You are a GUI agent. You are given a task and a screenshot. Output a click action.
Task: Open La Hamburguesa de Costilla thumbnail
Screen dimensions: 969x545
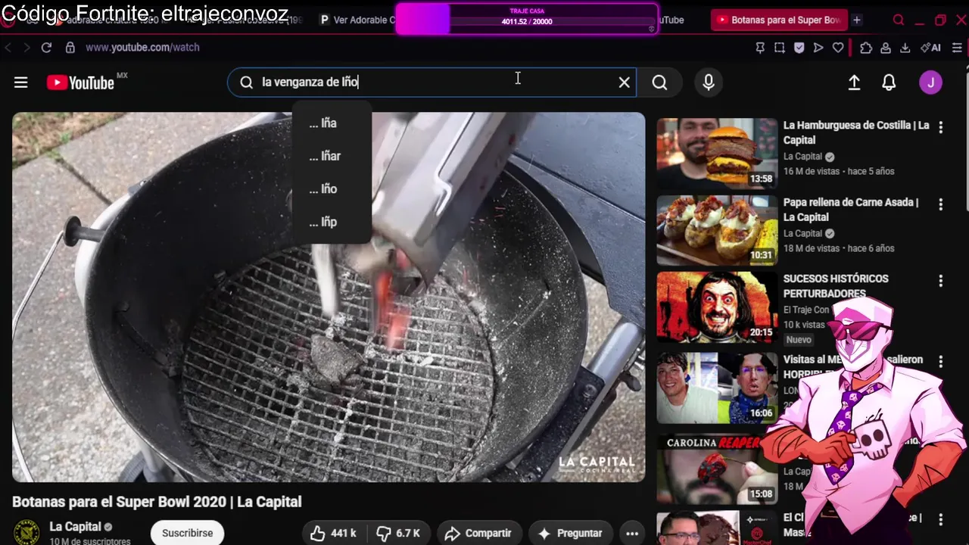click(x=717, y=153)
